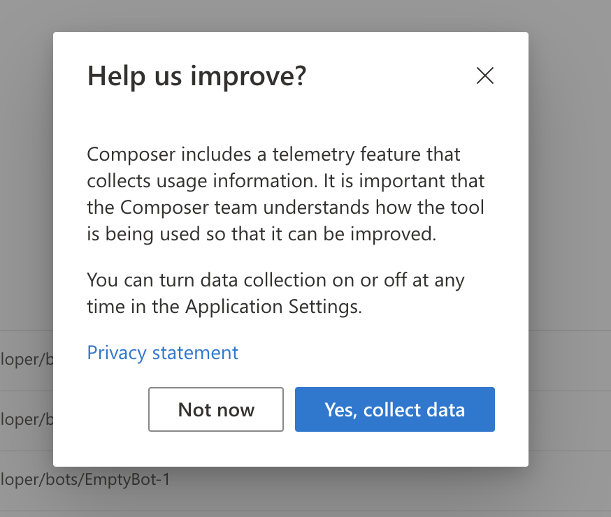This screenshot has width=611, height=517.
Task: Close the Help us improve dialog
Action: pyautogui.click(x=484, y=76)
